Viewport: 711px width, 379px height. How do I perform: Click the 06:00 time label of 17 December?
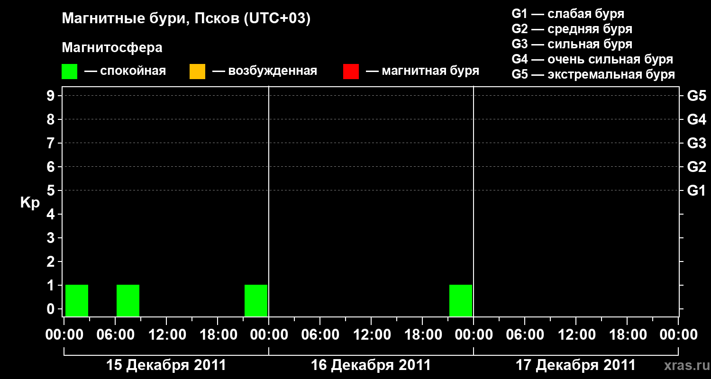point(525,335)
